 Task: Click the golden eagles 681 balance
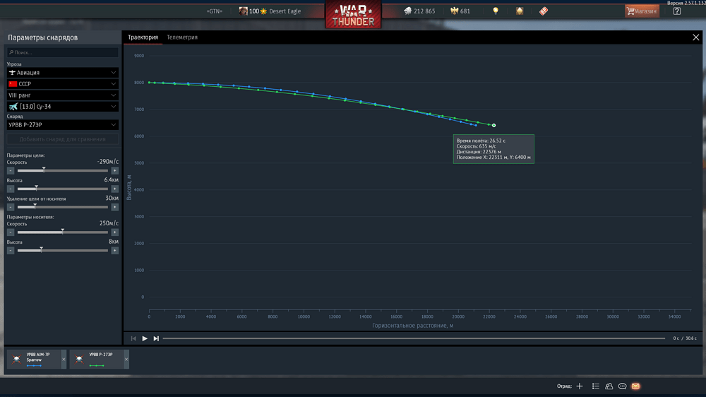[x=460, y=11]
